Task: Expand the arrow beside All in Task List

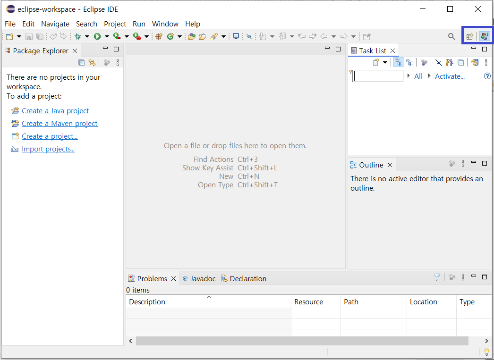Action: [409, 76]
